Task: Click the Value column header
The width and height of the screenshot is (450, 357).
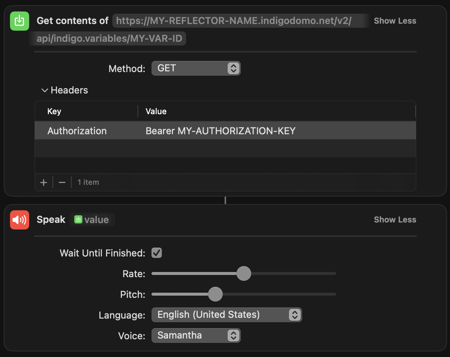Action: point(156,111)
